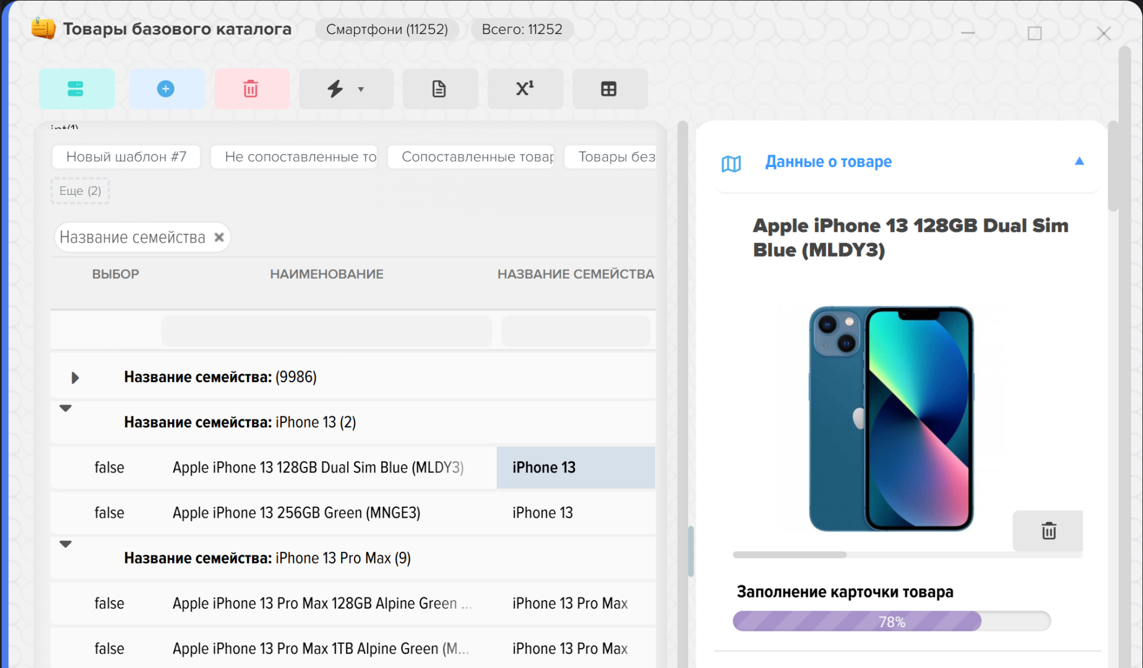Close the catalog window
The width and height of the screenshot is (1143, 668).
pos(1103,33)
